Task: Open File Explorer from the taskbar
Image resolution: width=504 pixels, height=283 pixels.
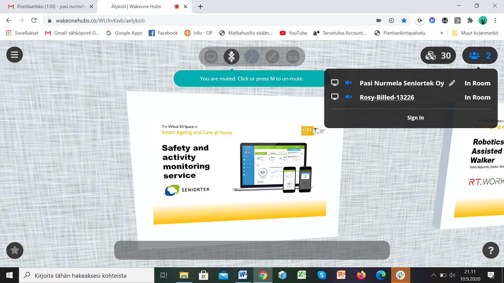Action: [184, 275]
